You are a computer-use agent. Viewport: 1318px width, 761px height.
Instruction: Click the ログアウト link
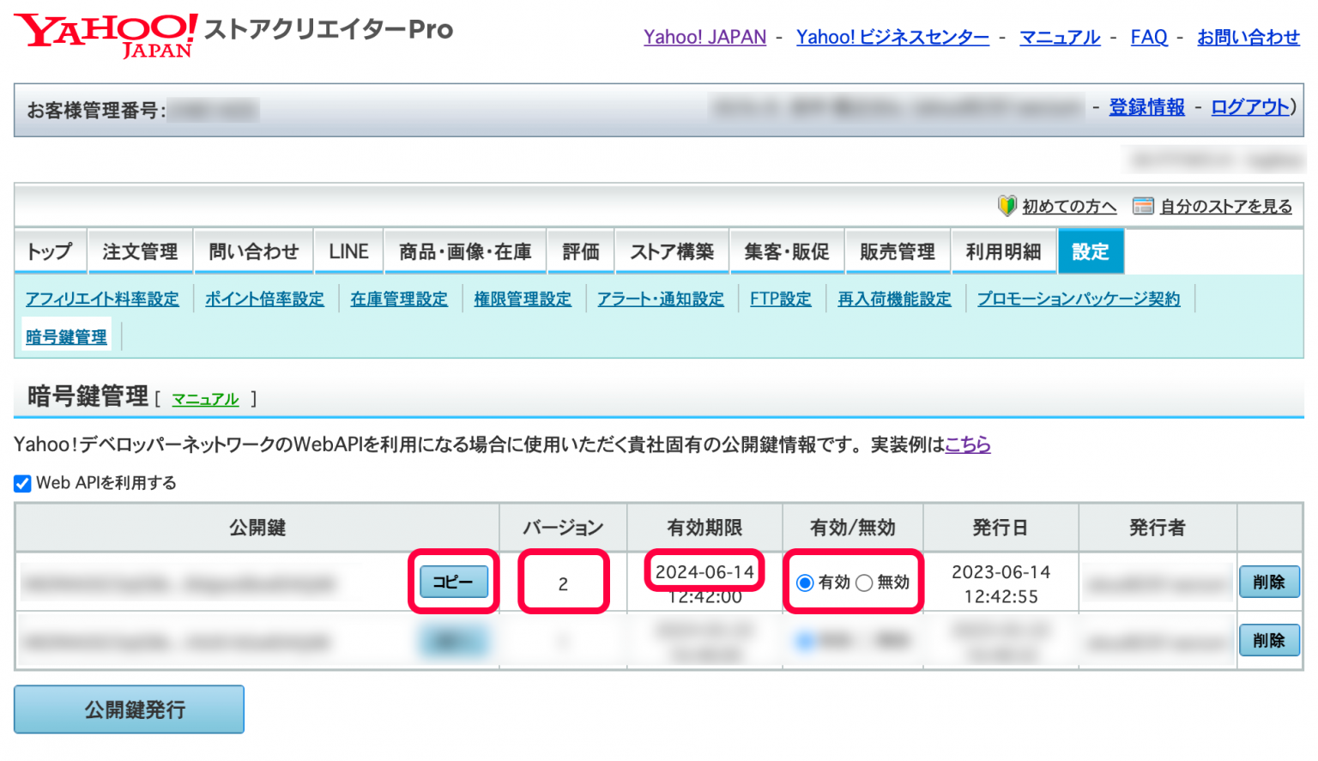1248,107
